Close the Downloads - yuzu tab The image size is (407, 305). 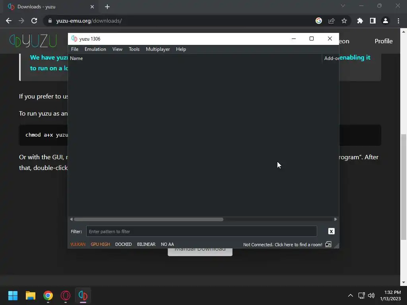(x=92, y=7)
